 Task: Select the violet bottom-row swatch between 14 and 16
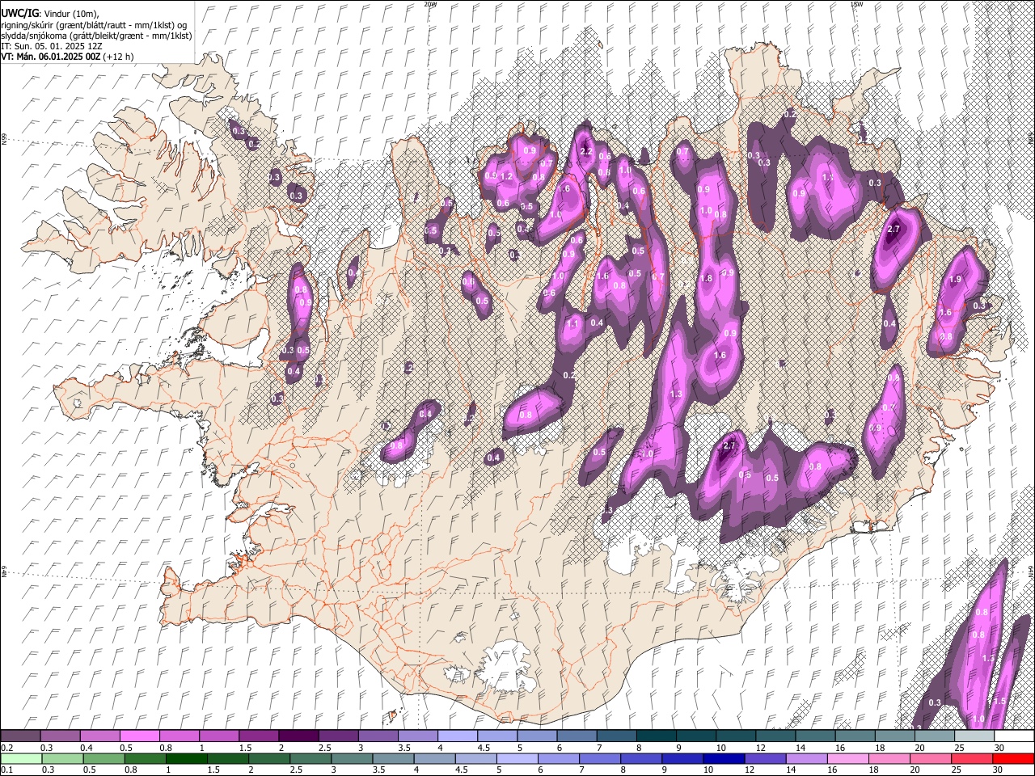(806, 759)
